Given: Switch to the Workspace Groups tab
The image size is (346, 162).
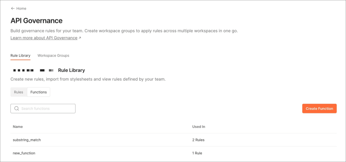Looking at the screenshot, I should (53, 56).
